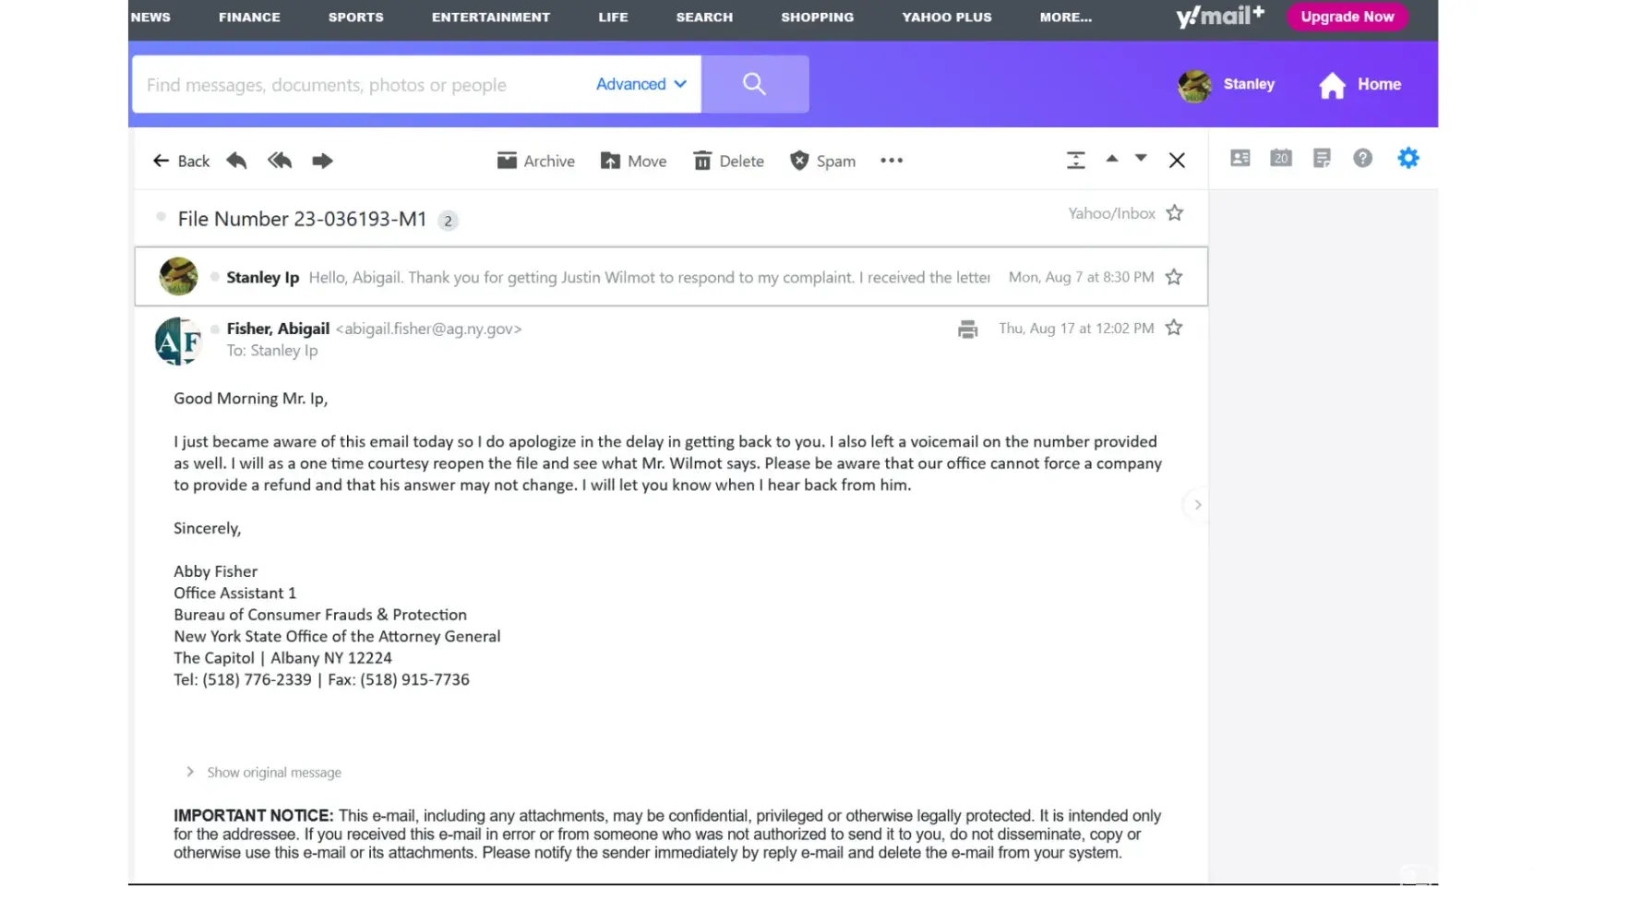Open the More... navigation menu
1641x923 pixels.
pyautogui.click(x=1066, y=17)
